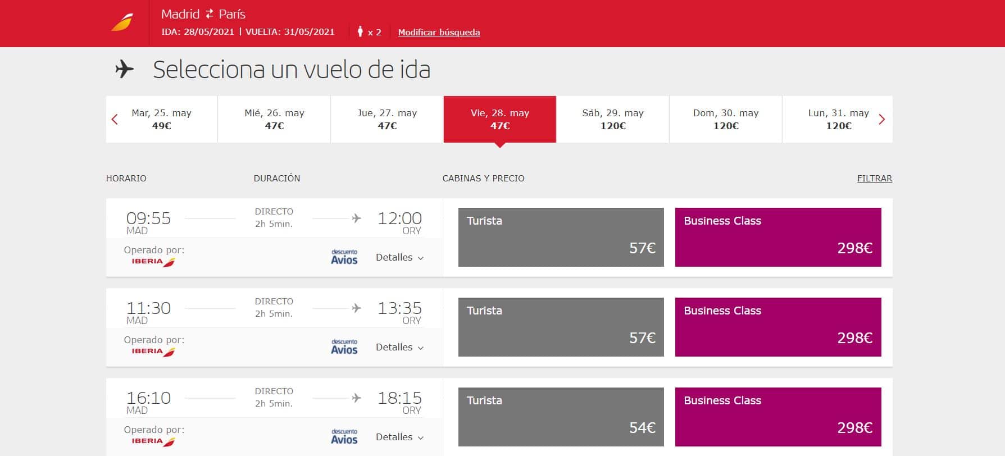This screenshot has width=1005, height=456.
Task: Choose Turista 57€ on the 09:55 flight
Action: pos(561,237)
